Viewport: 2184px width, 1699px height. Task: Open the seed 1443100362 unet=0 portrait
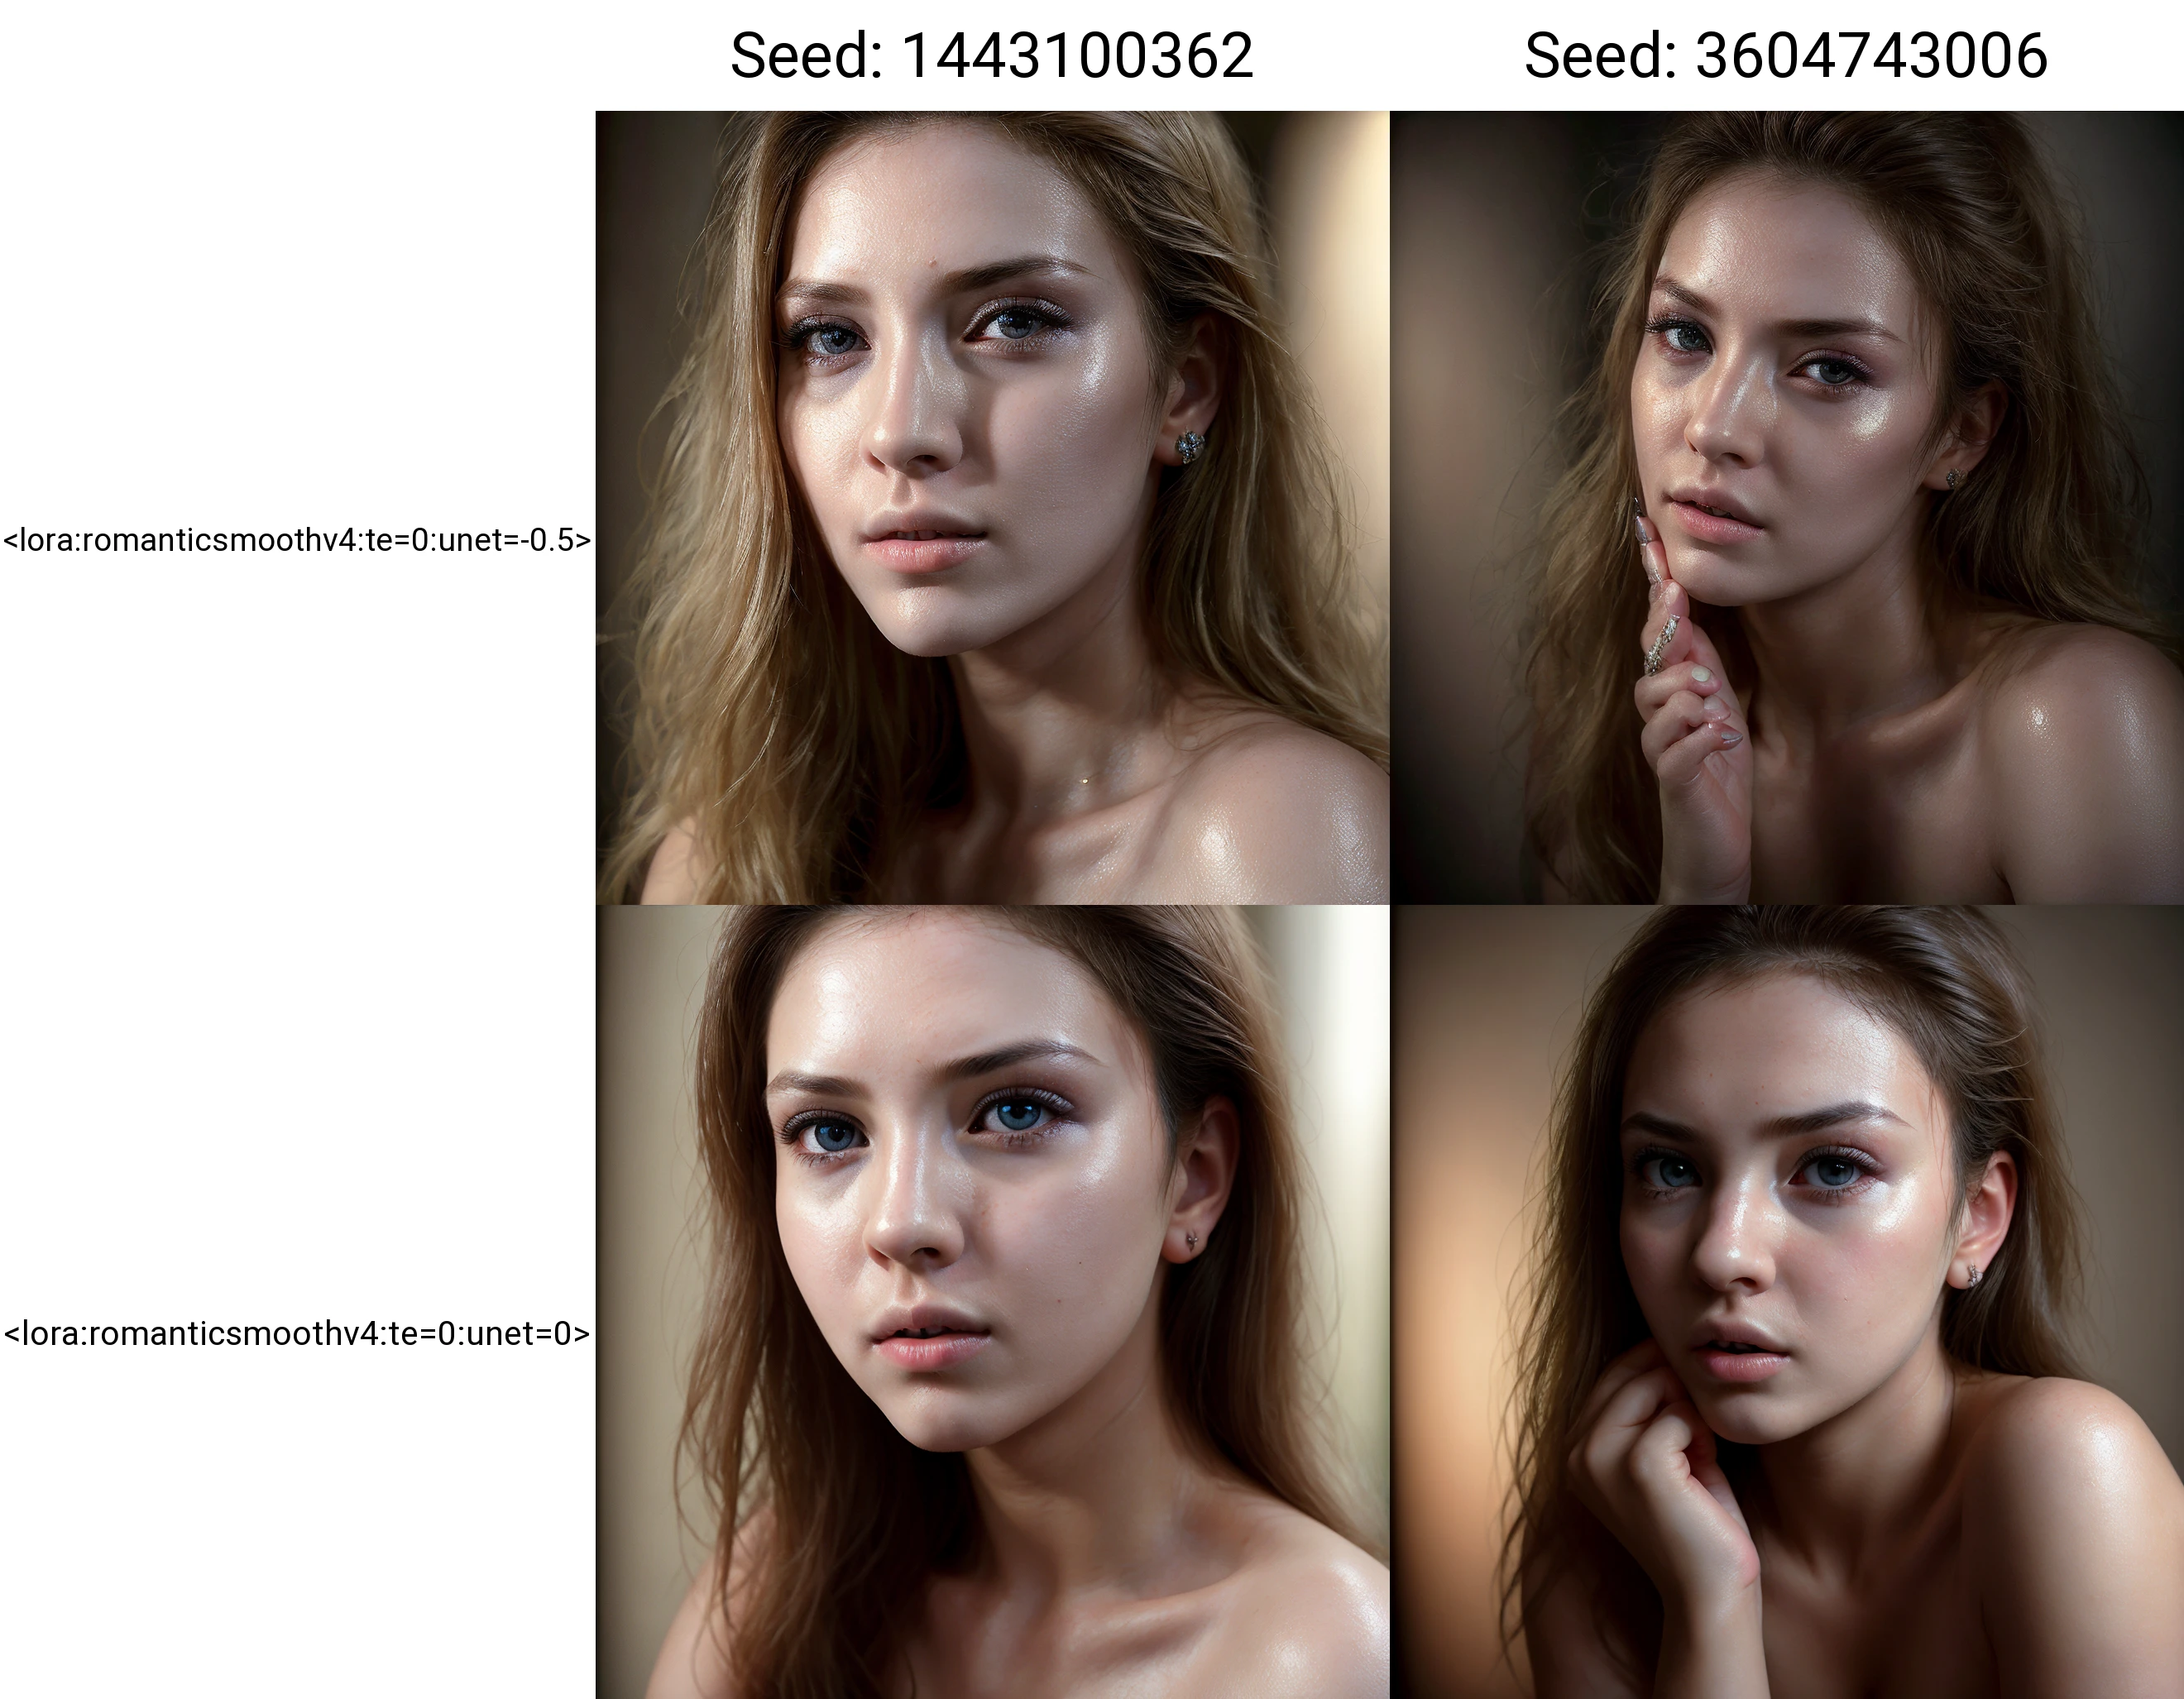click(x=992, y=1302)
